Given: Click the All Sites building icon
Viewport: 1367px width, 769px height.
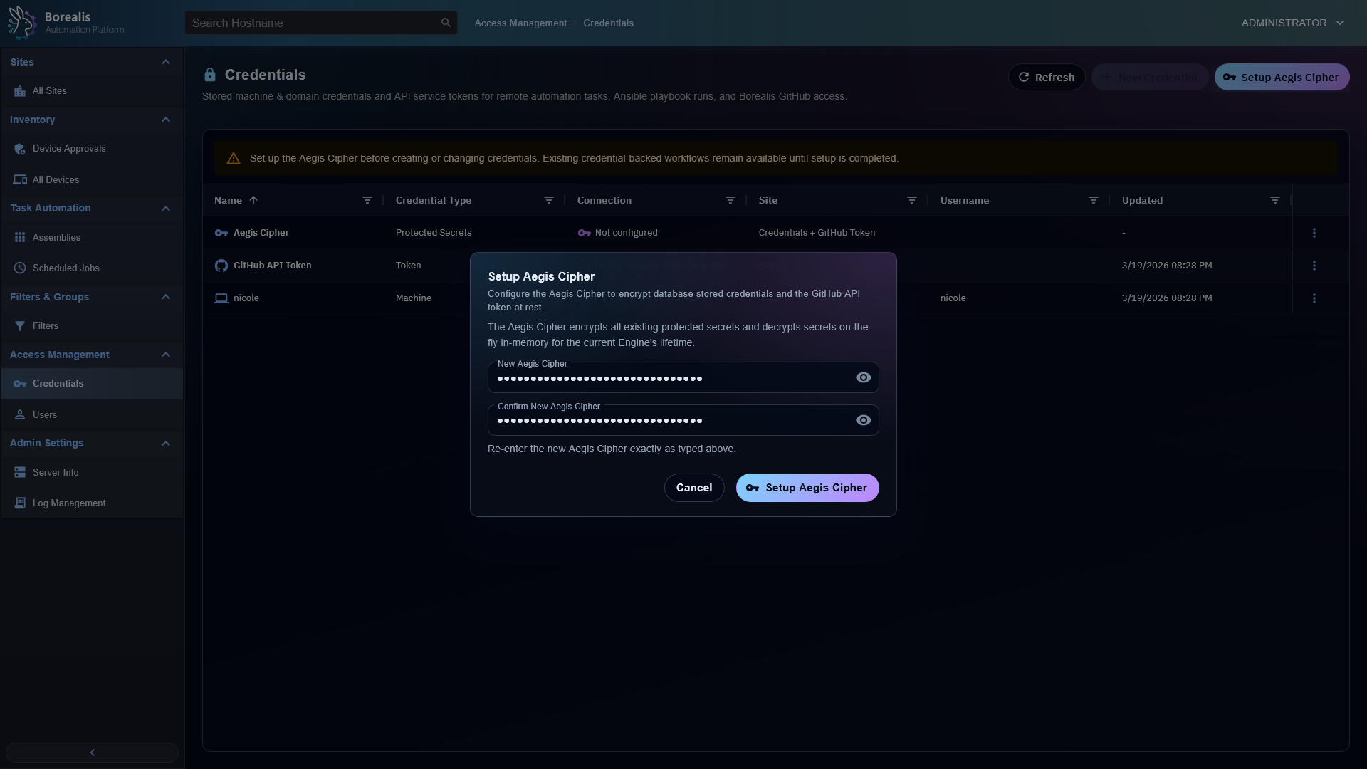Looking at the screenshot, I should (x=20, y=91).
